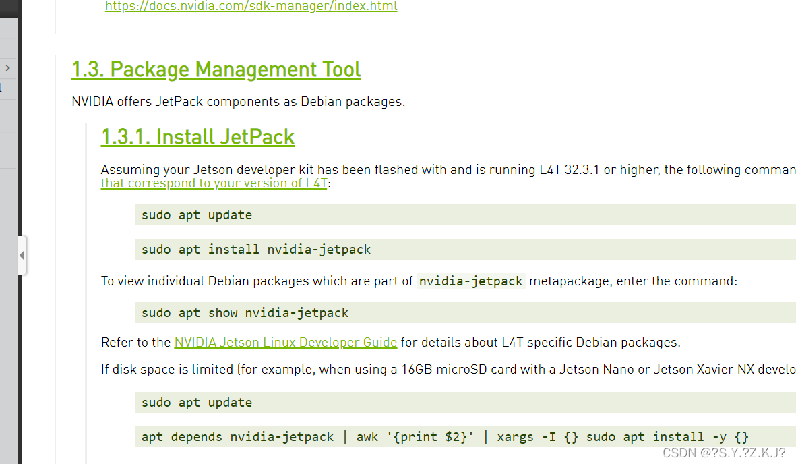Open the NVIDIA Jetson Linux Developer Guide link
The width and height of the screenshot is (796, 464).
point(285,343)
